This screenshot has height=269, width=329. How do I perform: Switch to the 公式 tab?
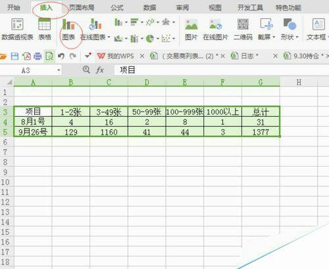click(x=117, y=8)
